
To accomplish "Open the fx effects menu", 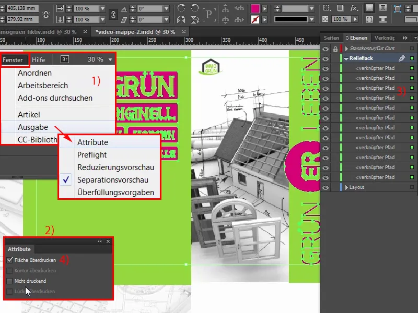I will click(354, 8).
